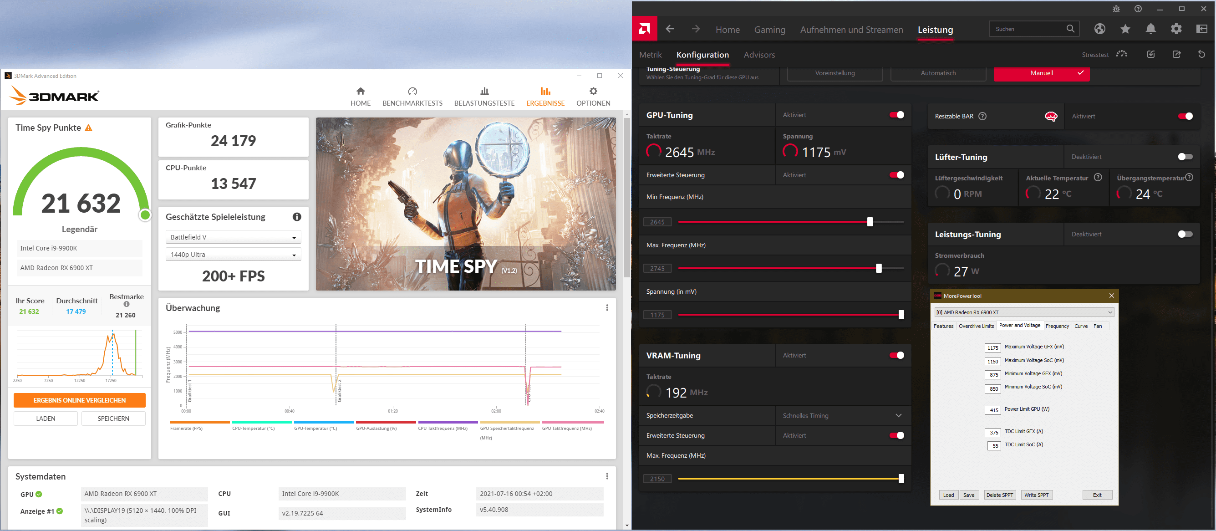Screen dimensions: 1216x531
Task: Open Aufnehmen und Streamen section
Action: (852, 30)
